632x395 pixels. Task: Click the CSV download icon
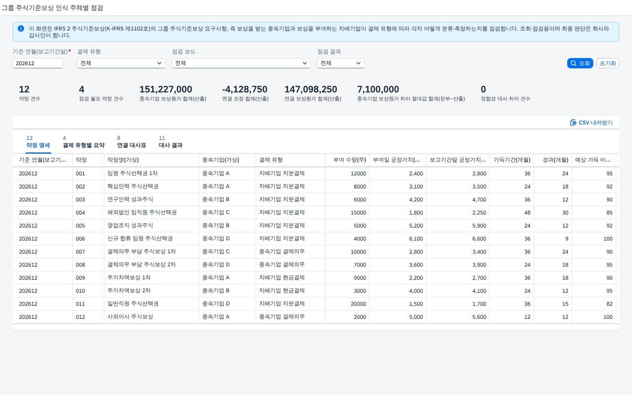click(x=573, y=122)
